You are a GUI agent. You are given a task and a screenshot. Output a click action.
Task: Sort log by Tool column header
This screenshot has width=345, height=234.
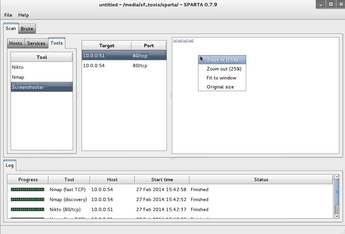point(69,179)
